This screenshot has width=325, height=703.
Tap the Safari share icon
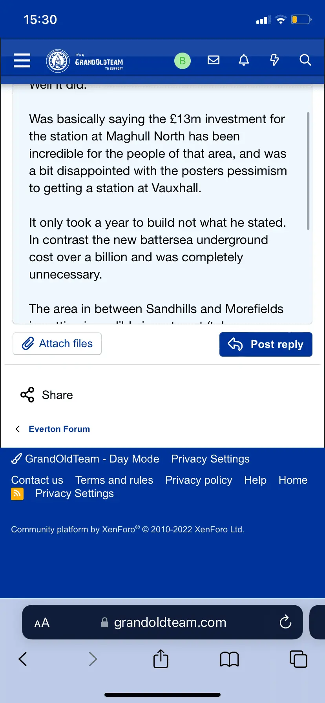tap(161, 659)
